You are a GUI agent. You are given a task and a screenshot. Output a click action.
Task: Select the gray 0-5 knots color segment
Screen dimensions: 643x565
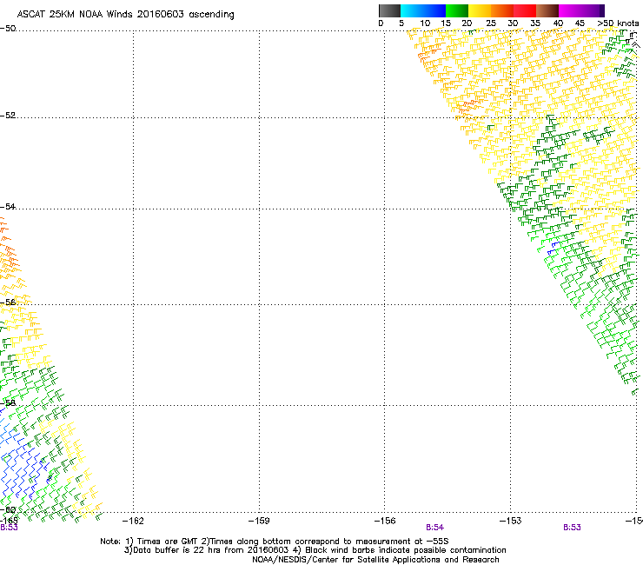389,10
